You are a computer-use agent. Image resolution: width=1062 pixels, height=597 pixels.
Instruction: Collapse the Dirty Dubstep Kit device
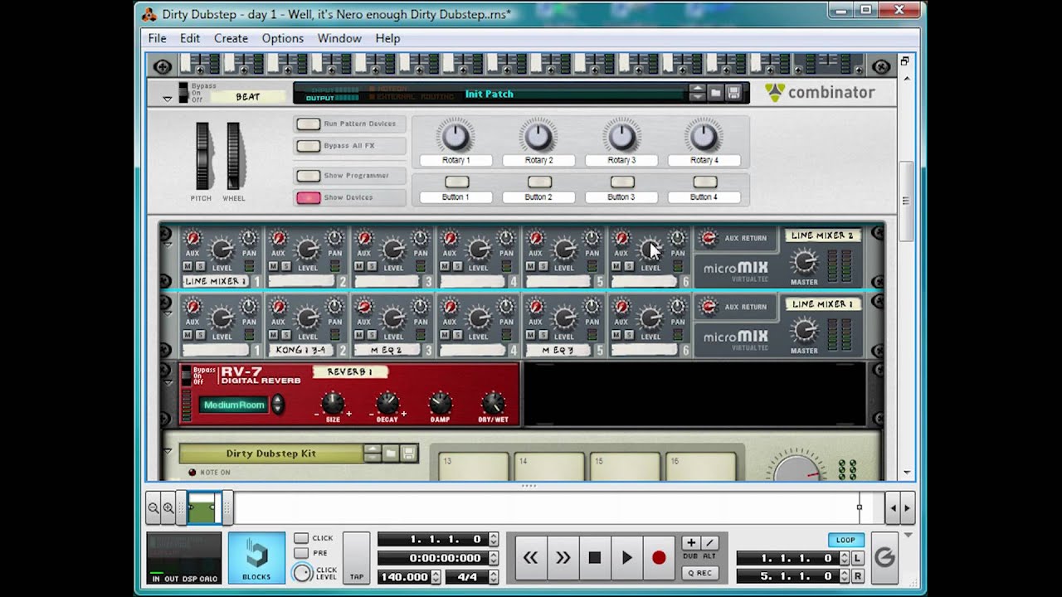168,452
